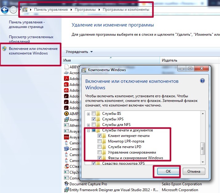This screenshot has width=220, height=193.
Task: Click Панель управления breadcrumb
Action: 51,10
